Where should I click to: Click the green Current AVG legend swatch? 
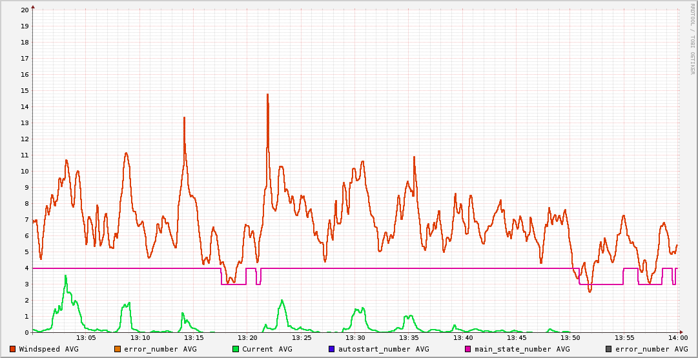[236, 349]
